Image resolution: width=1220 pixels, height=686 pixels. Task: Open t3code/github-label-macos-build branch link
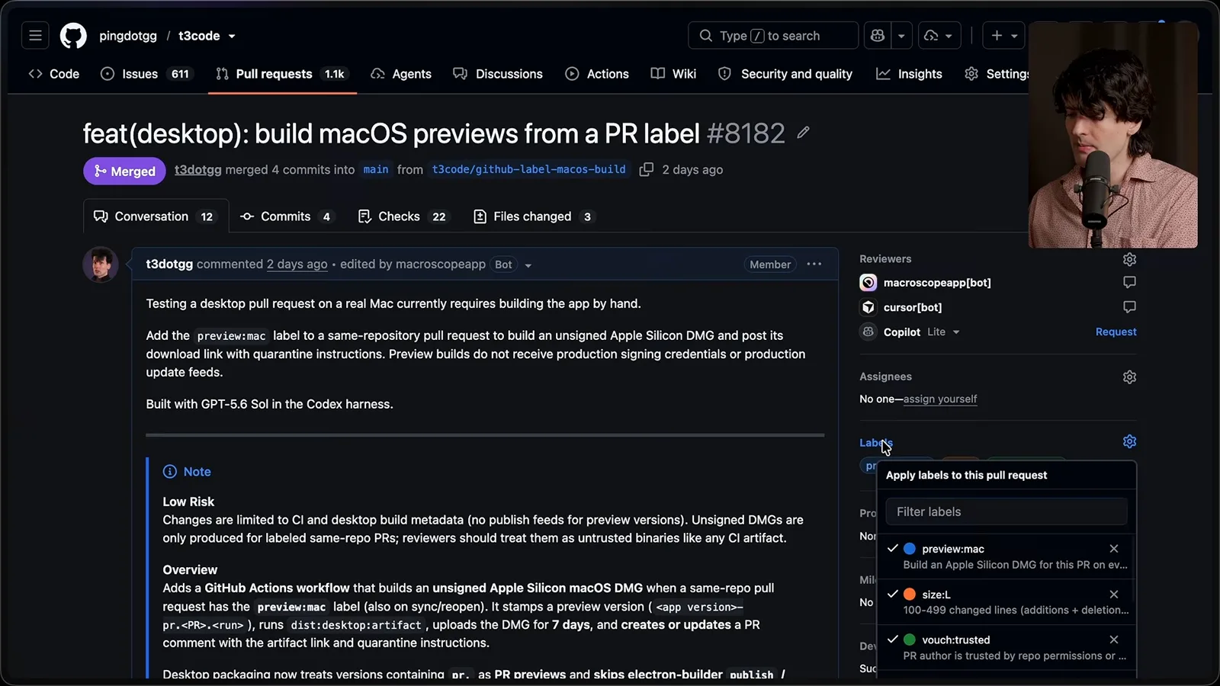click(529, 169)
